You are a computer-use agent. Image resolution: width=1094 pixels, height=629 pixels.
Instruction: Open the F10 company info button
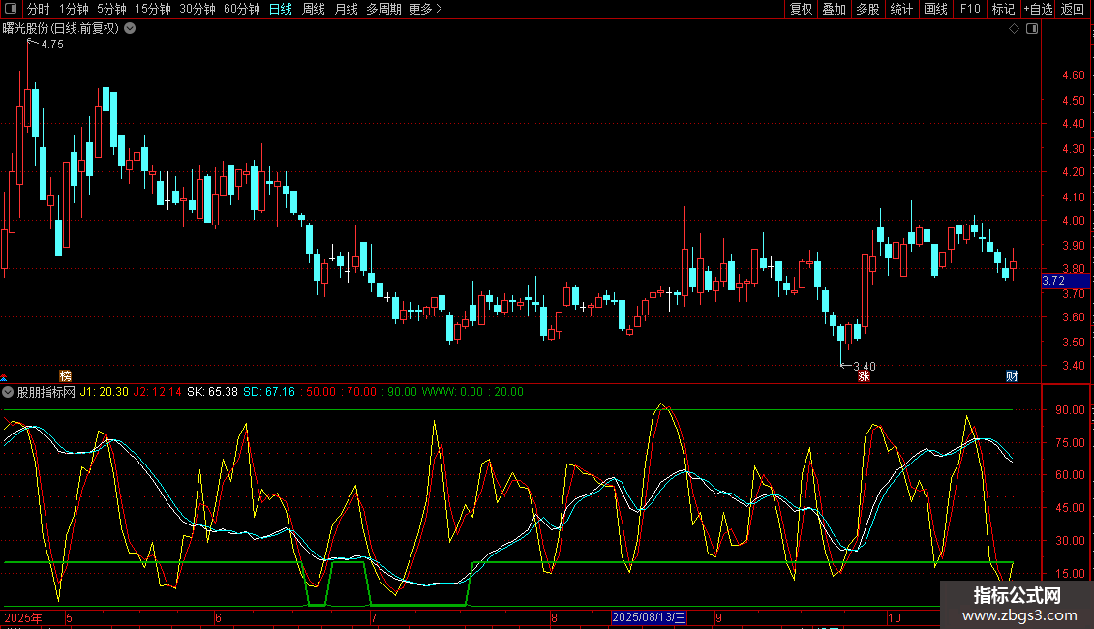[x=969, y=10]
